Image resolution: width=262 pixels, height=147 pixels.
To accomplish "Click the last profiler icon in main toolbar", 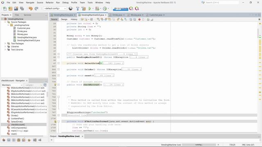I will pyautogui.click(x=137, y=9).
